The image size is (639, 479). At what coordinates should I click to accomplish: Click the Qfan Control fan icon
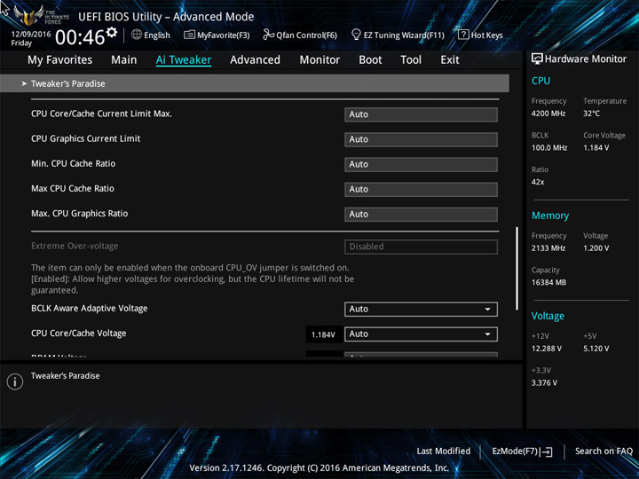[x=268, y=35]
